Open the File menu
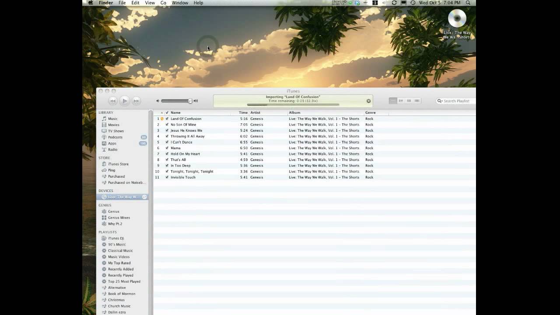 click(x=122, y=3)
